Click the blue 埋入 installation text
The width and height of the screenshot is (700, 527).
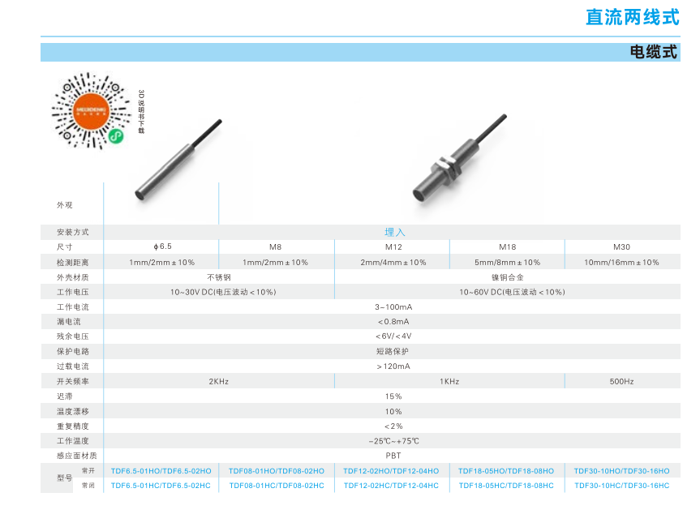tap(394, 232)
